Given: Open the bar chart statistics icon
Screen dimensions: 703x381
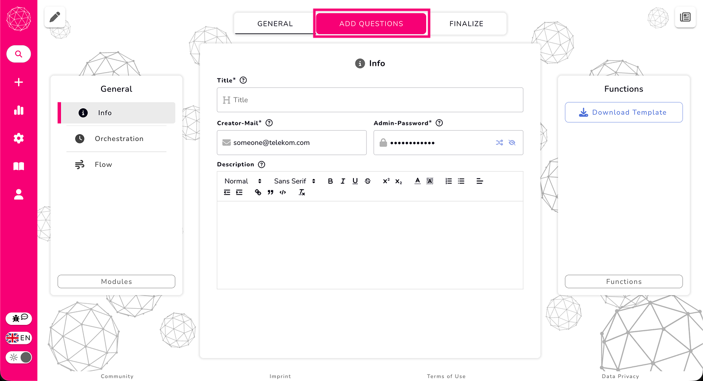Looking at the screenshot, I should [x=19, y=110].
